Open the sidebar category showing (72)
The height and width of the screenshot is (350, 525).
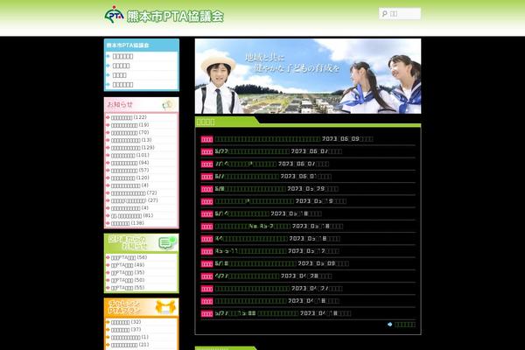coord(134,192)
